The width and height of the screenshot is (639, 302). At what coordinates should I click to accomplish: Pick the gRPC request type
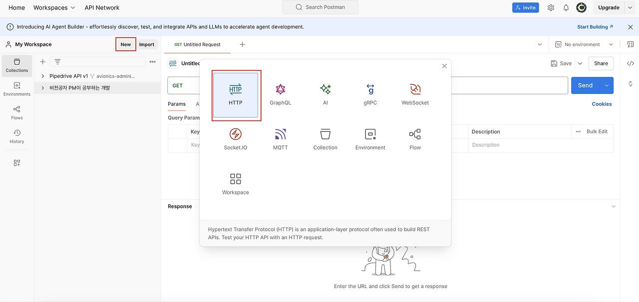(x=370, y=95)
